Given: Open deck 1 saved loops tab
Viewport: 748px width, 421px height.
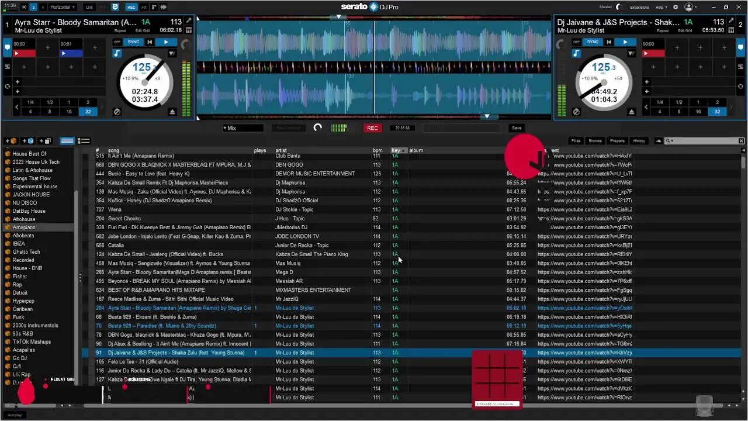Looking at the screenshot, I should point(8,67).
